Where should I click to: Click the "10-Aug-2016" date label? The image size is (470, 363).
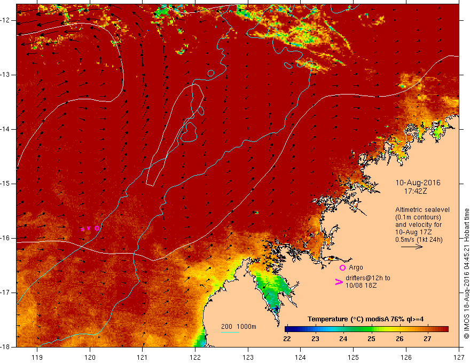(x=418, y=183)
